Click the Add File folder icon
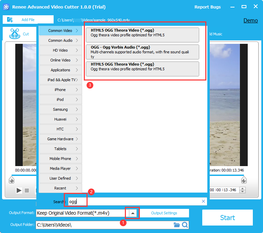 10,20
